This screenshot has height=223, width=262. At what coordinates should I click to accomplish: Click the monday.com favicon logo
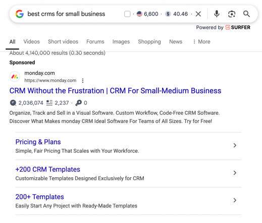pyautogui.click(x=15, y=77)
